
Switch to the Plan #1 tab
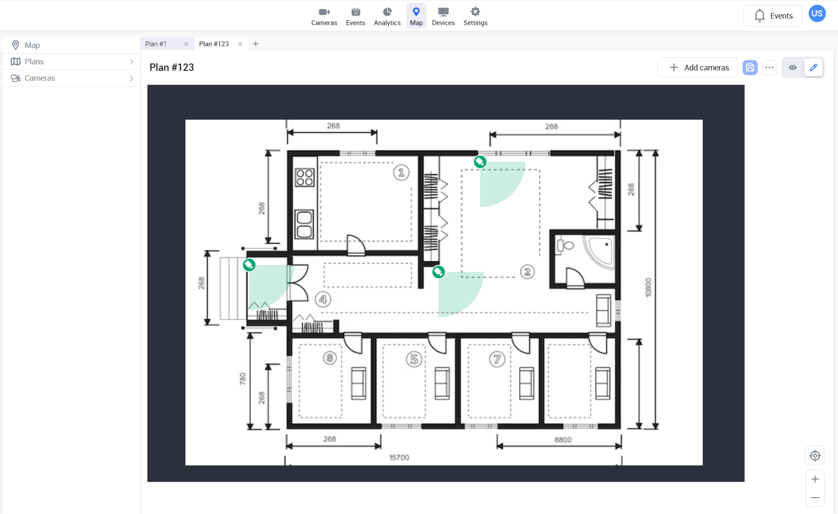(x=156, y=44)
